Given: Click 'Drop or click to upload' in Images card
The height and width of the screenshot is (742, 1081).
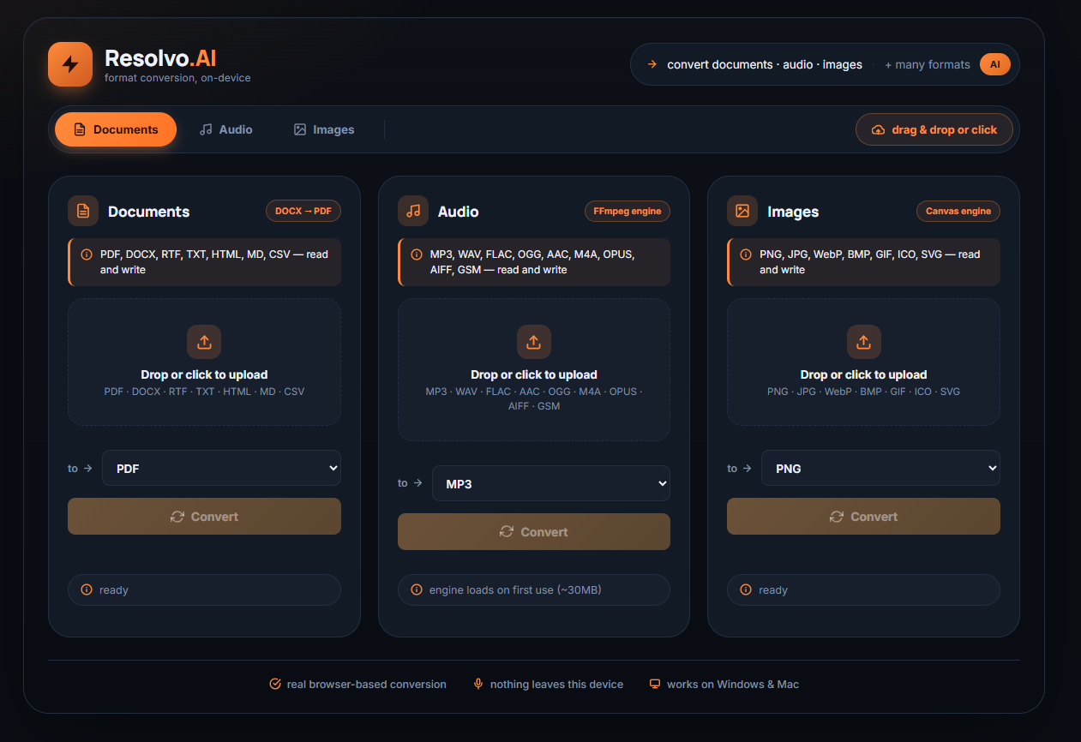Looking at the screenshot, I should pos(863,374).
